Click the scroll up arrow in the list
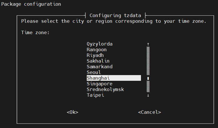 click(148, 44)
